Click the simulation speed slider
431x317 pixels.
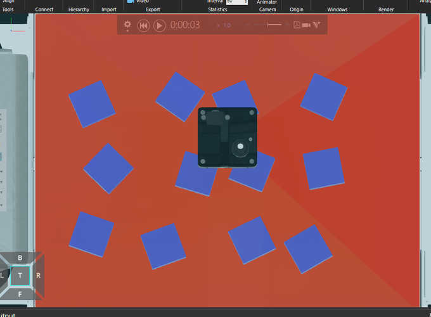(267, 25)
